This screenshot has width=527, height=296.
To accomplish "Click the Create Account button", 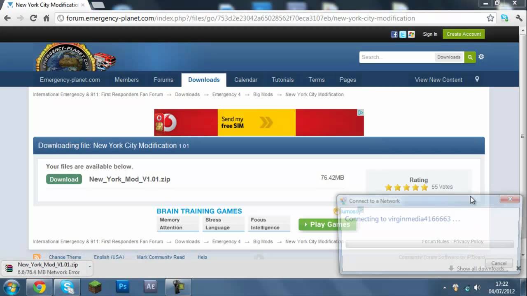I will point(464,34).
